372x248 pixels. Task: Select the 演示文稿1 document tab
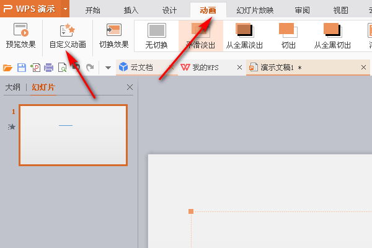(x=308, y=68)
